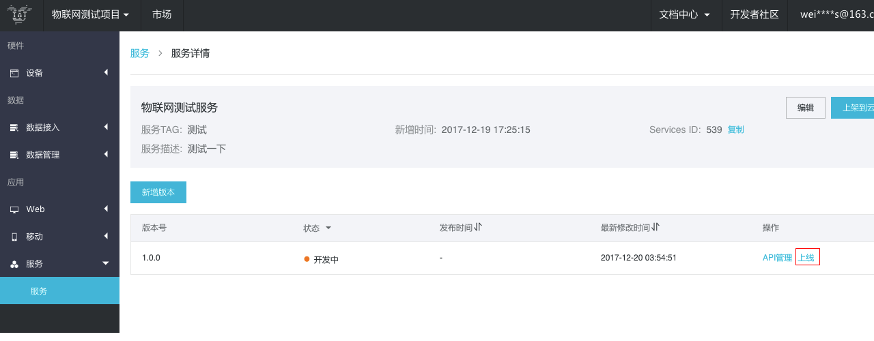Click the 设备 device icon in sidebar
874x341 pixels.
click(14, 73)
